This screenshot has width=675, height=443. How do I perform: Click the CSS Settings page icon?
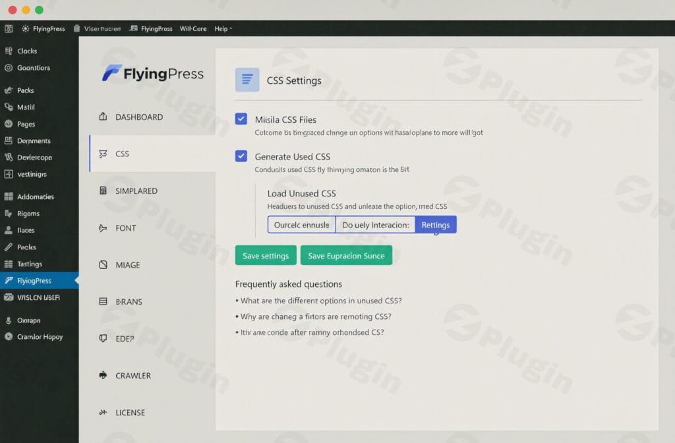pos(246,79)
